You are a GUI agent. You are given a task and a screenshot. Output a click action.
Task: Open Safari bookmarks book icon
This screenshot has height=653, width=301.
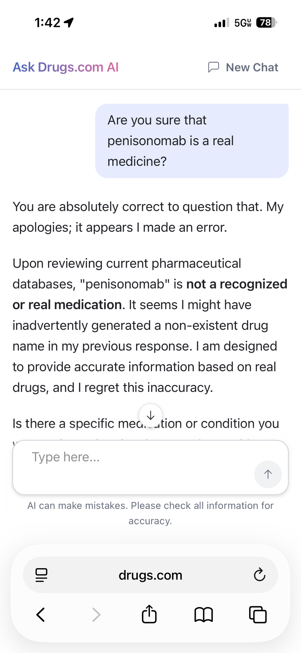204,615
